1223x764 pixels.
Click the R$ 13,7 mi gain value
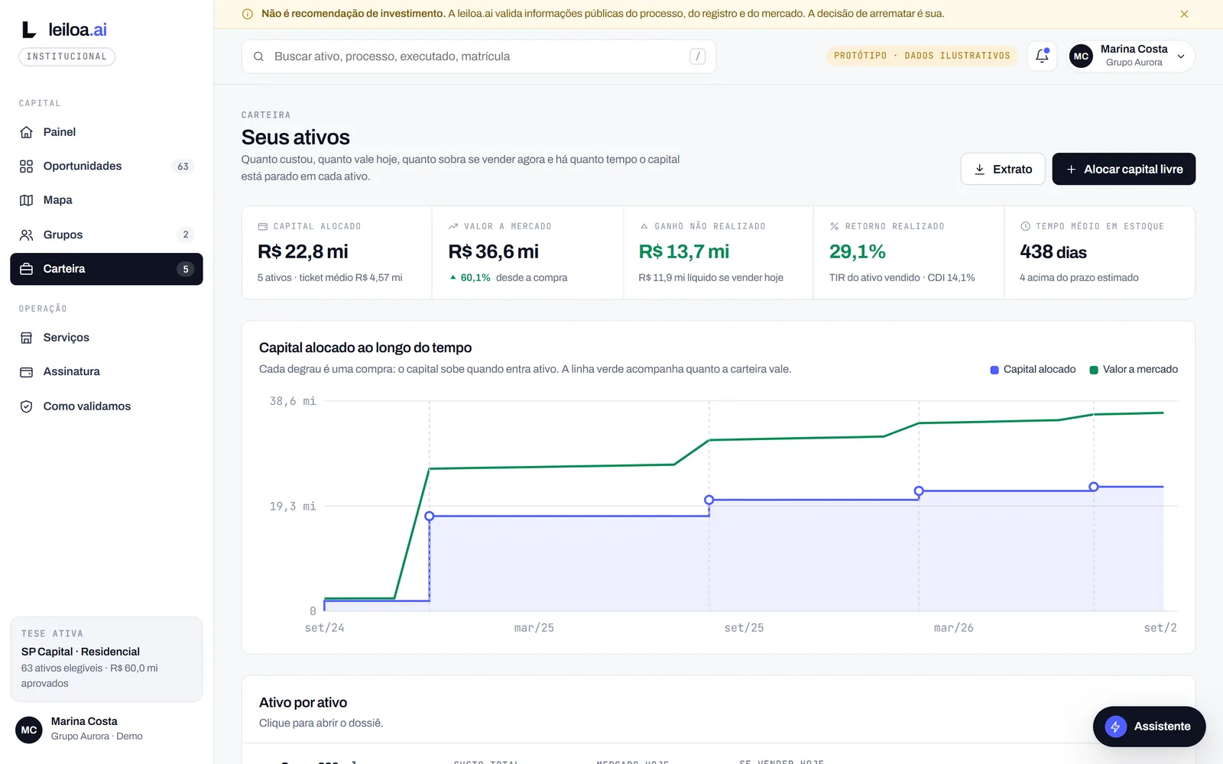[684, 251]
